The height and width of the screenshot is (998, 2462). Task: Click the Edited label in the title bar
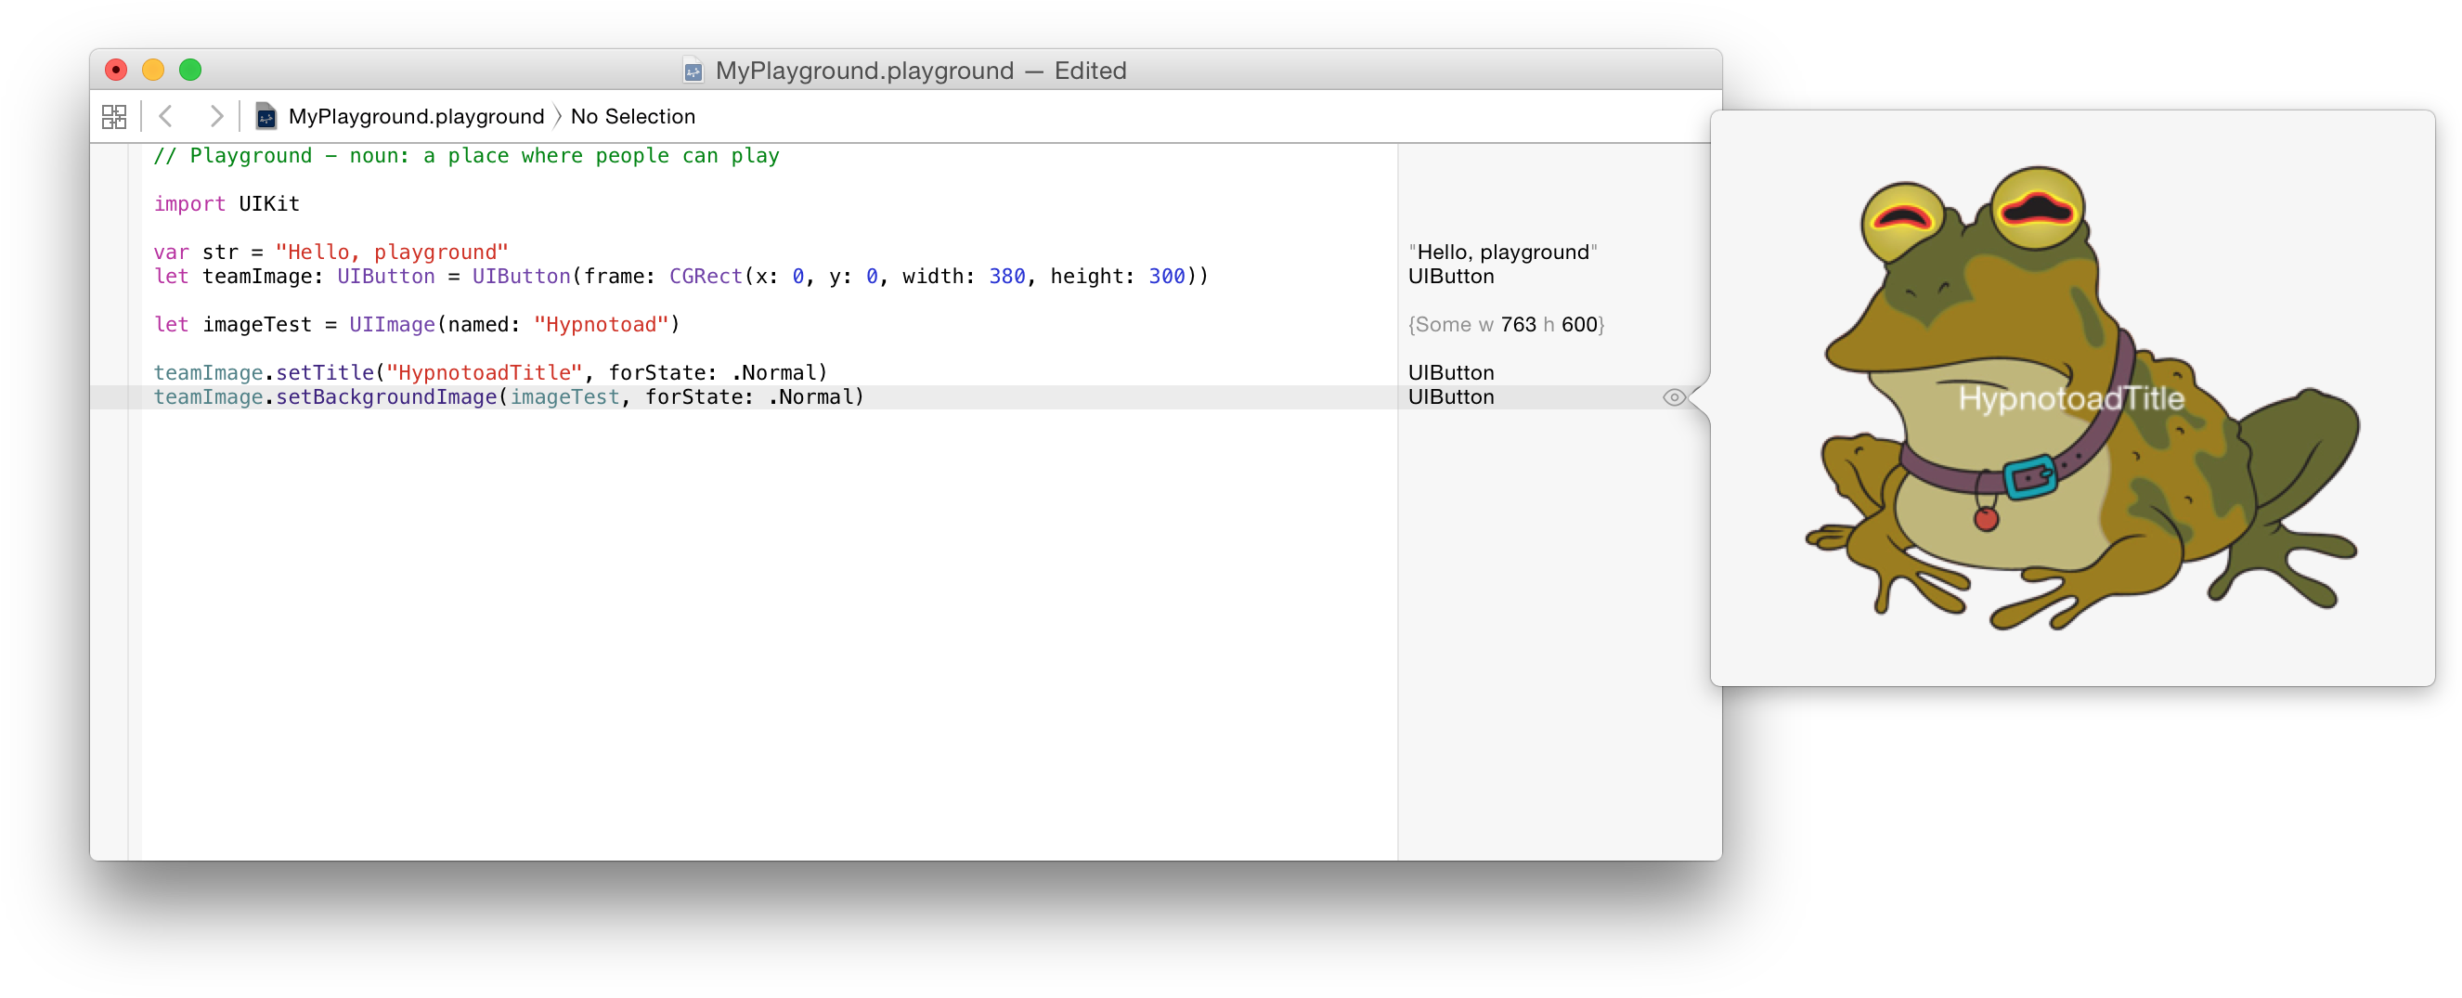[x=1090, y=71]
